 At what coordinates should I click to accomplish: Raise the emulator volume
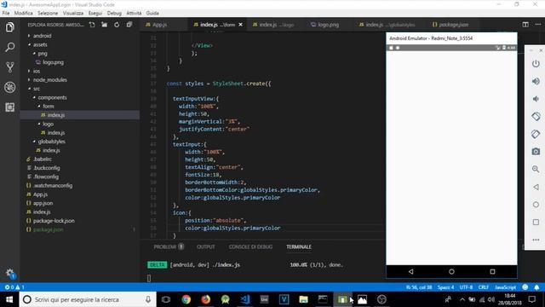[536, 81]
